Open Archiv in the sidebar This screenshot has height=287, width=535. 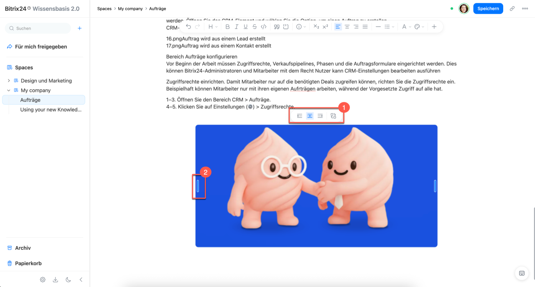click(23, 248)
